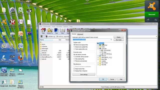Open the Logitech Webcam desktop shortcut

click(12, 12)
